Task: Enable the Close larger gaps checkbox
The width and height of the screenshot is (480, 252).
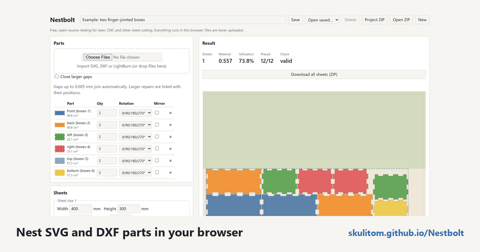Action: pyautogui.click(x=56, y=76)
